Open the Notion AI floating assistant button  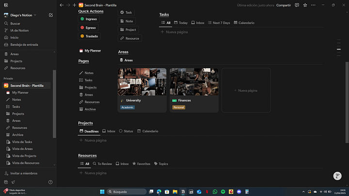(x=337, y=176)
